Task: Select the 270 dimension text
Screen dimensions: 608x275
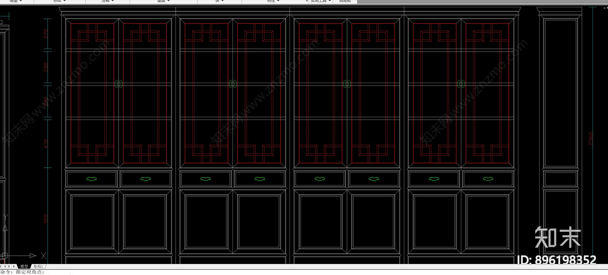Action: [46, 33]
